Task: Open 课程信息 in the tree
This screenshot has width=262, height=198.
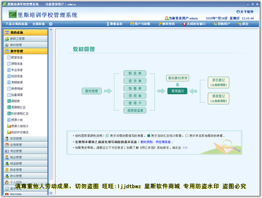Action: (x=15, y=64)
